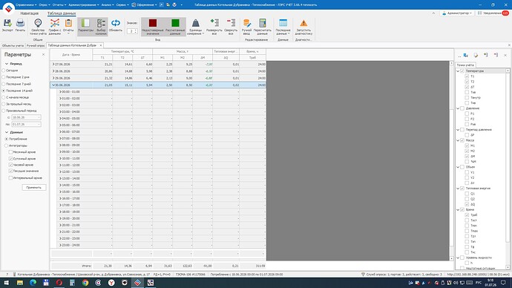Open График с данными chart tool
The height and width of the screenshot is (288, 512).
coord(54,23)
